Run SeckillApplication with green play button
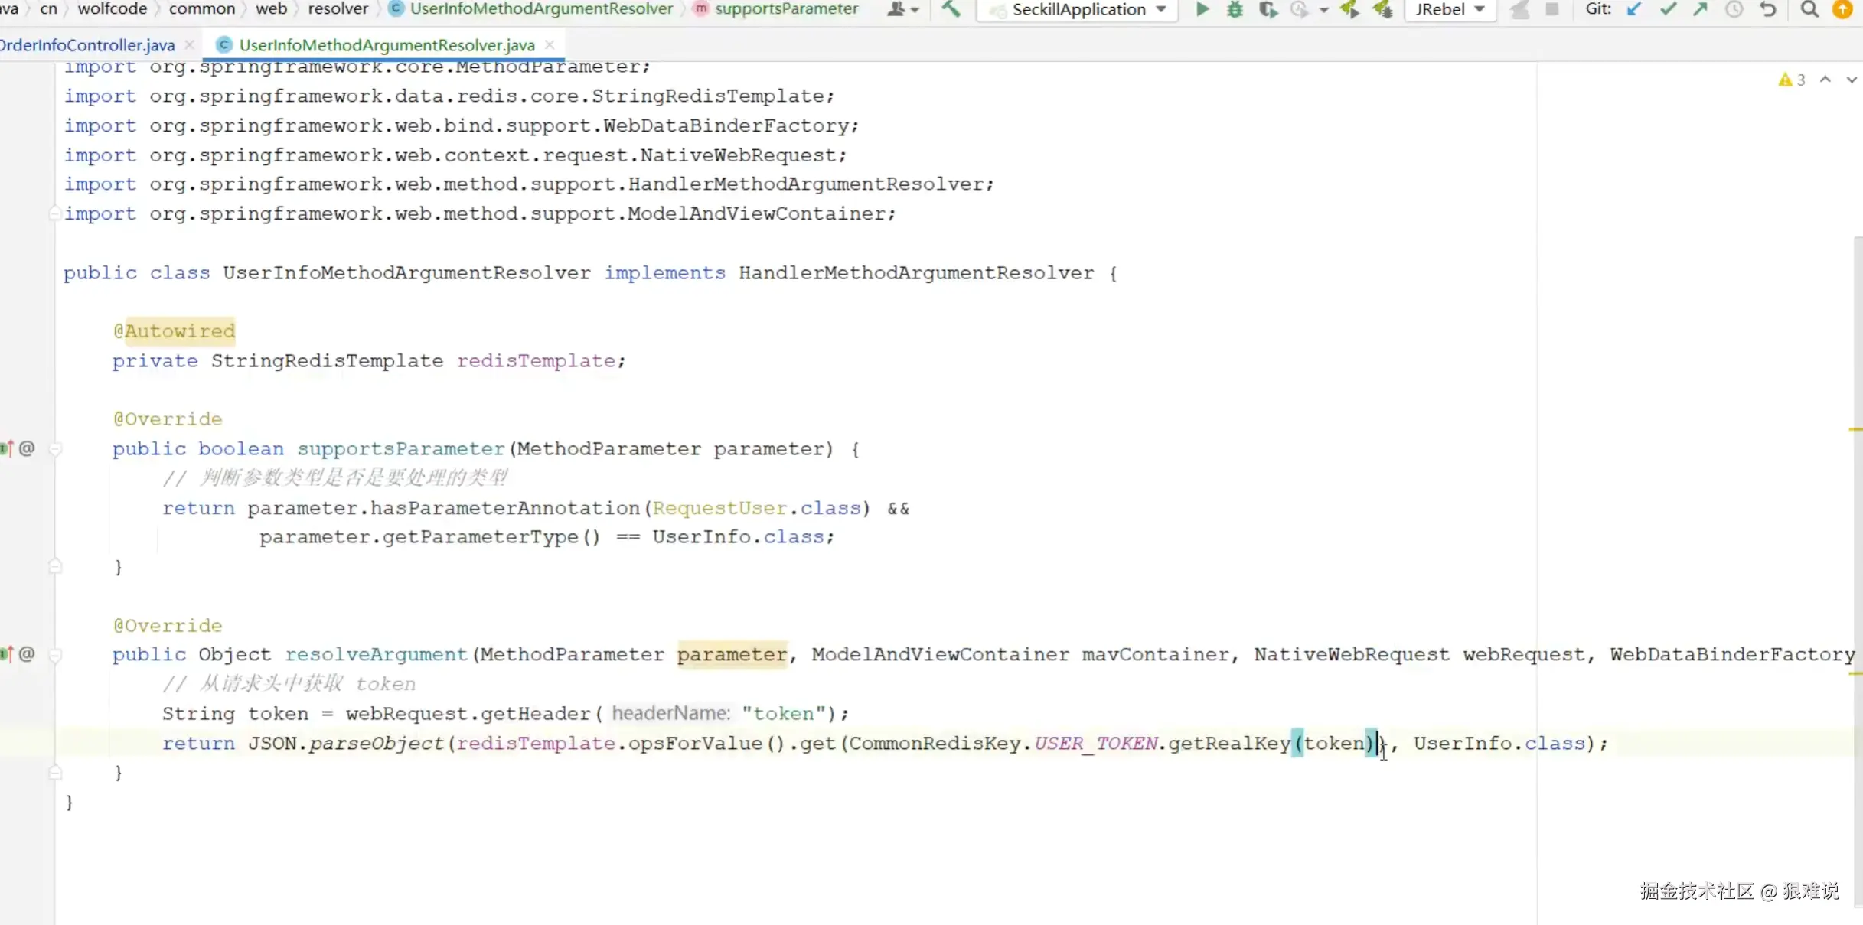 point(1202,9)
